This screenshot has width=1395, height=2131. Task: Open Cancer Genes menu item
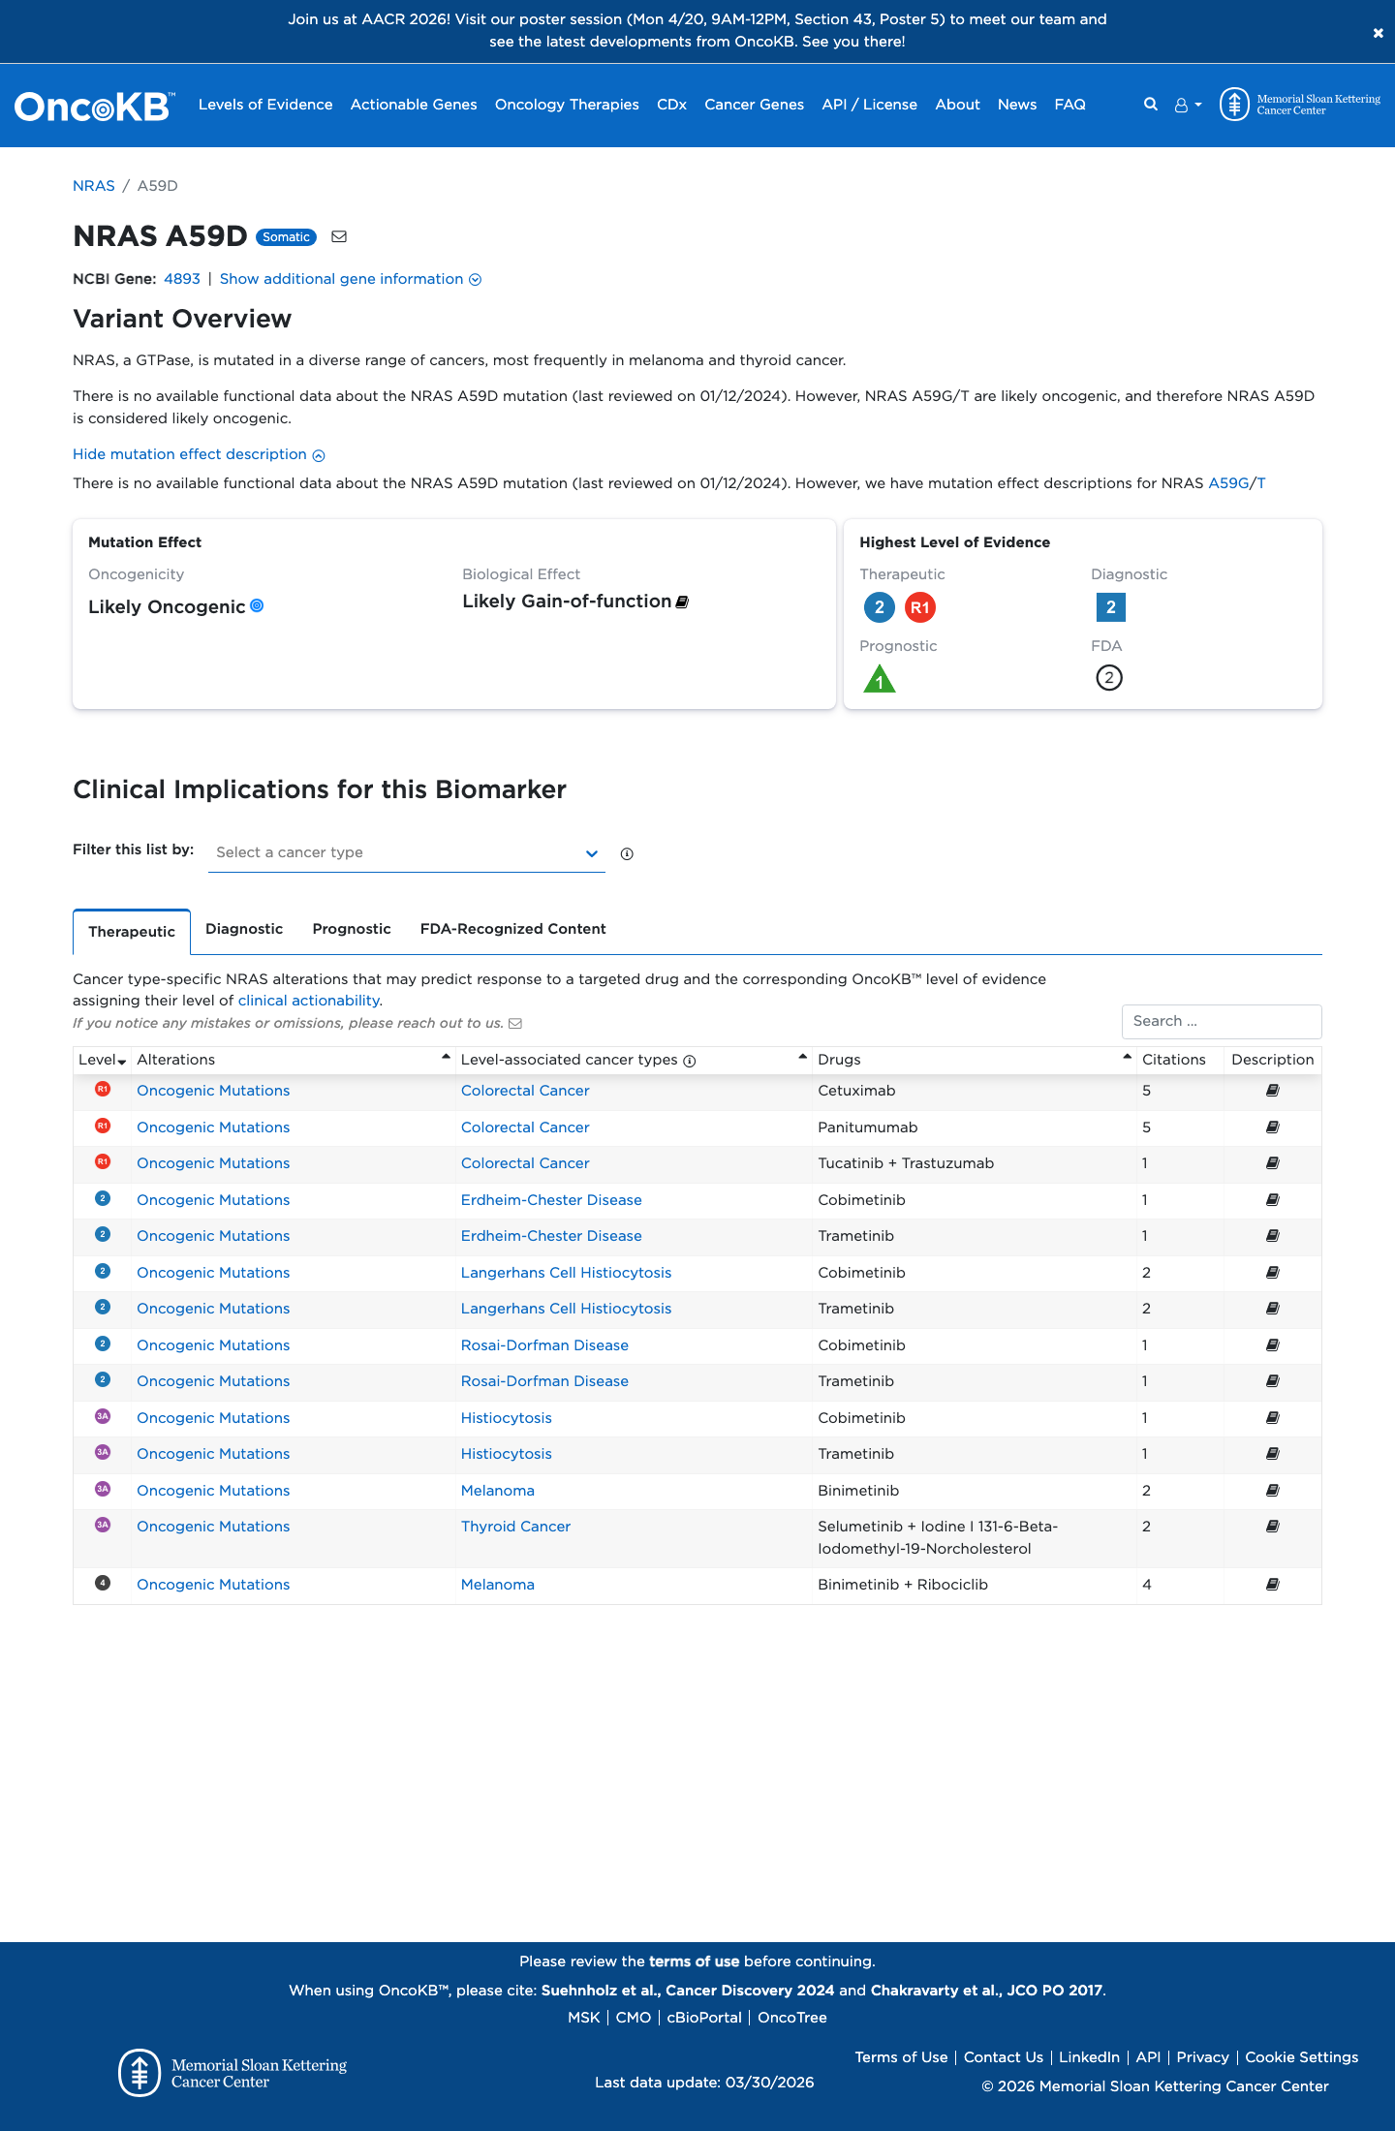point(754,105)
